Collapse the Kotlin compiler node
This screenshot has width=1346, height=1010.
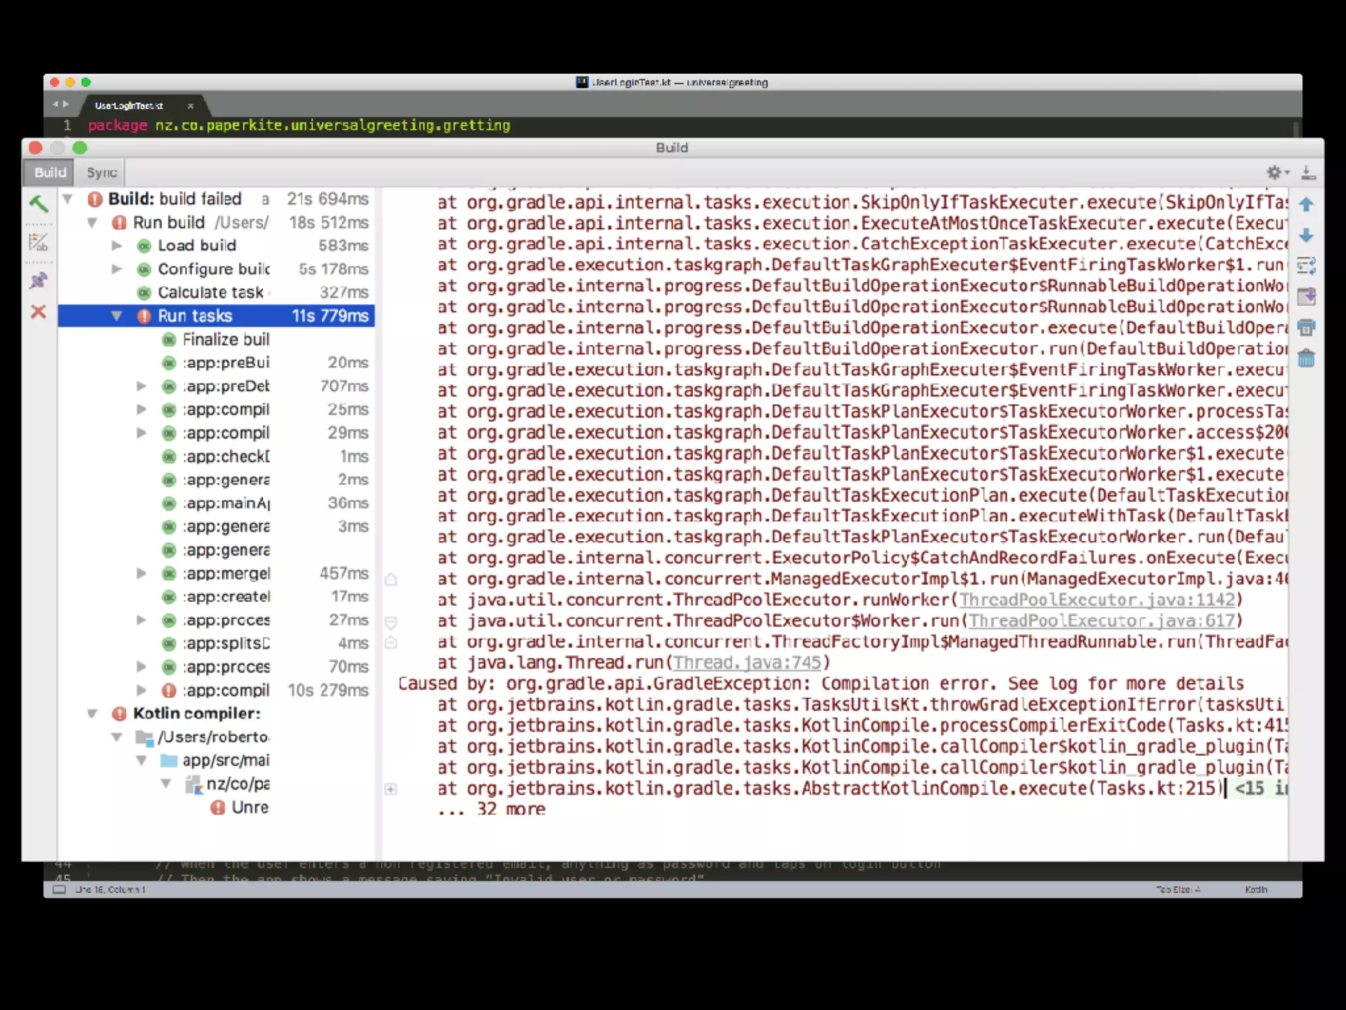click(93, 714)
